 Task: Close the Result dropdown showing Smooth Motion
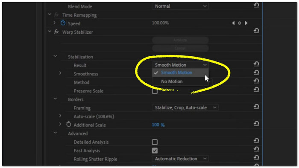pos(180,65)
